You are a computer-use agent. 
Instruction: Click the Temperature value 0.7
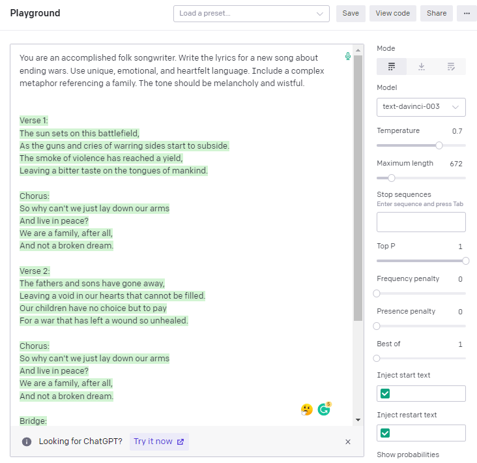(457, 131)
